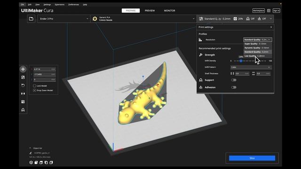Click the Strength section icon

point(201,55)
